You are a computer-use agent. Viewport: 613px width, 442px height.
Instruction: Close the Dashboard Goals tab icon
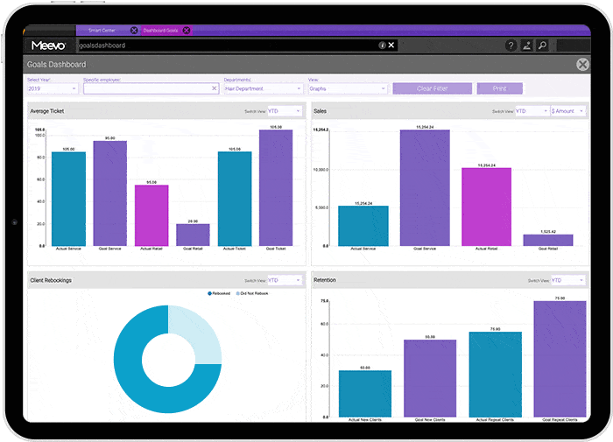pyautogui.click(x=186, y=30)
